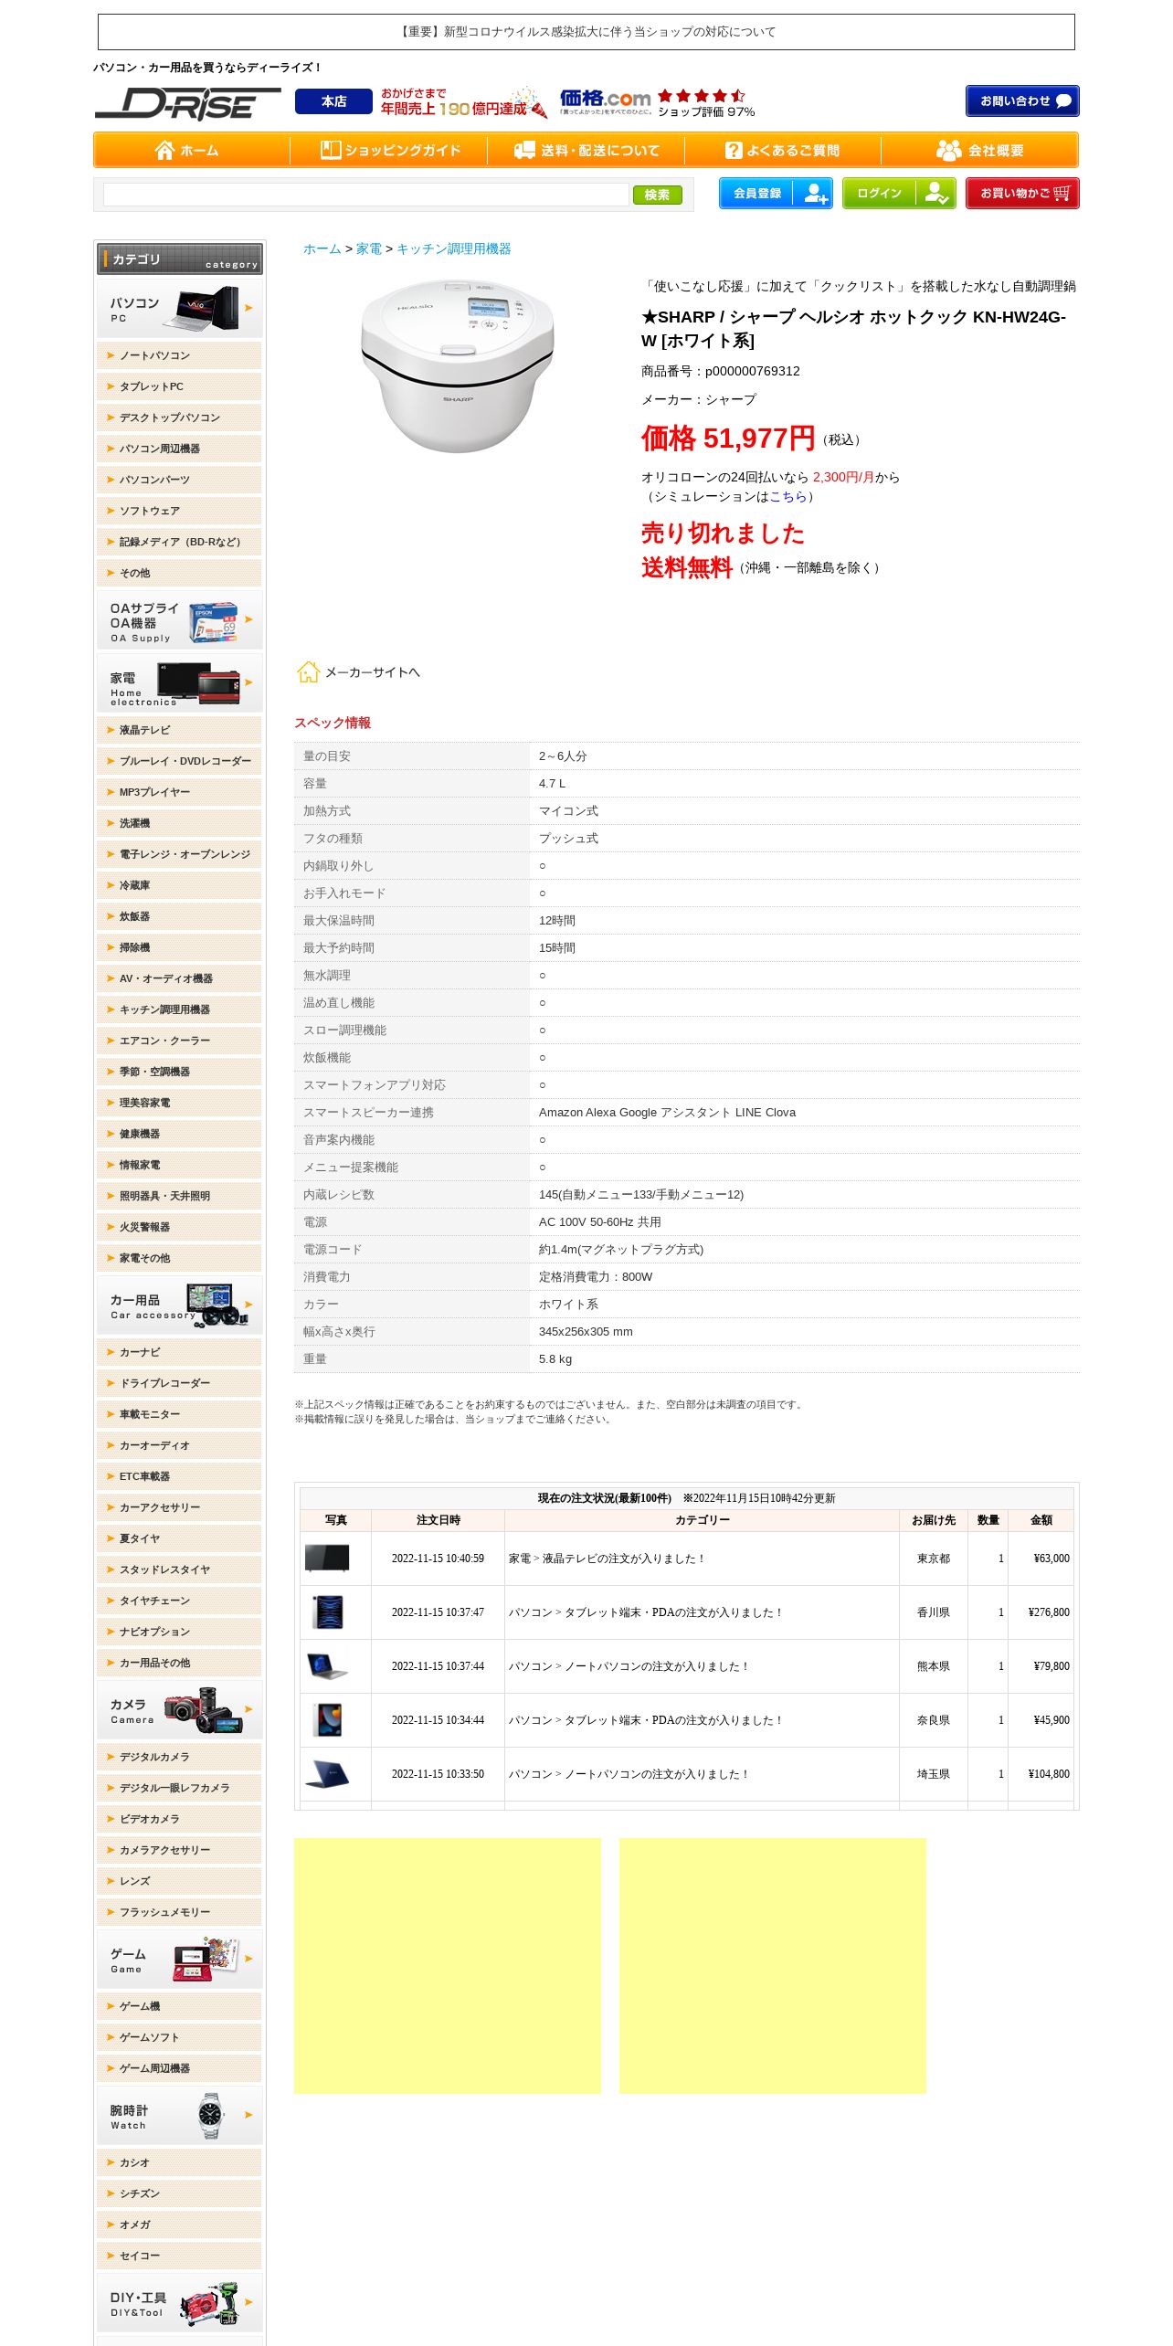The image size is (1173, 2346).
Task: Select ビデオカメラ in the sidebar
Action: click(x=179, y=1819)
